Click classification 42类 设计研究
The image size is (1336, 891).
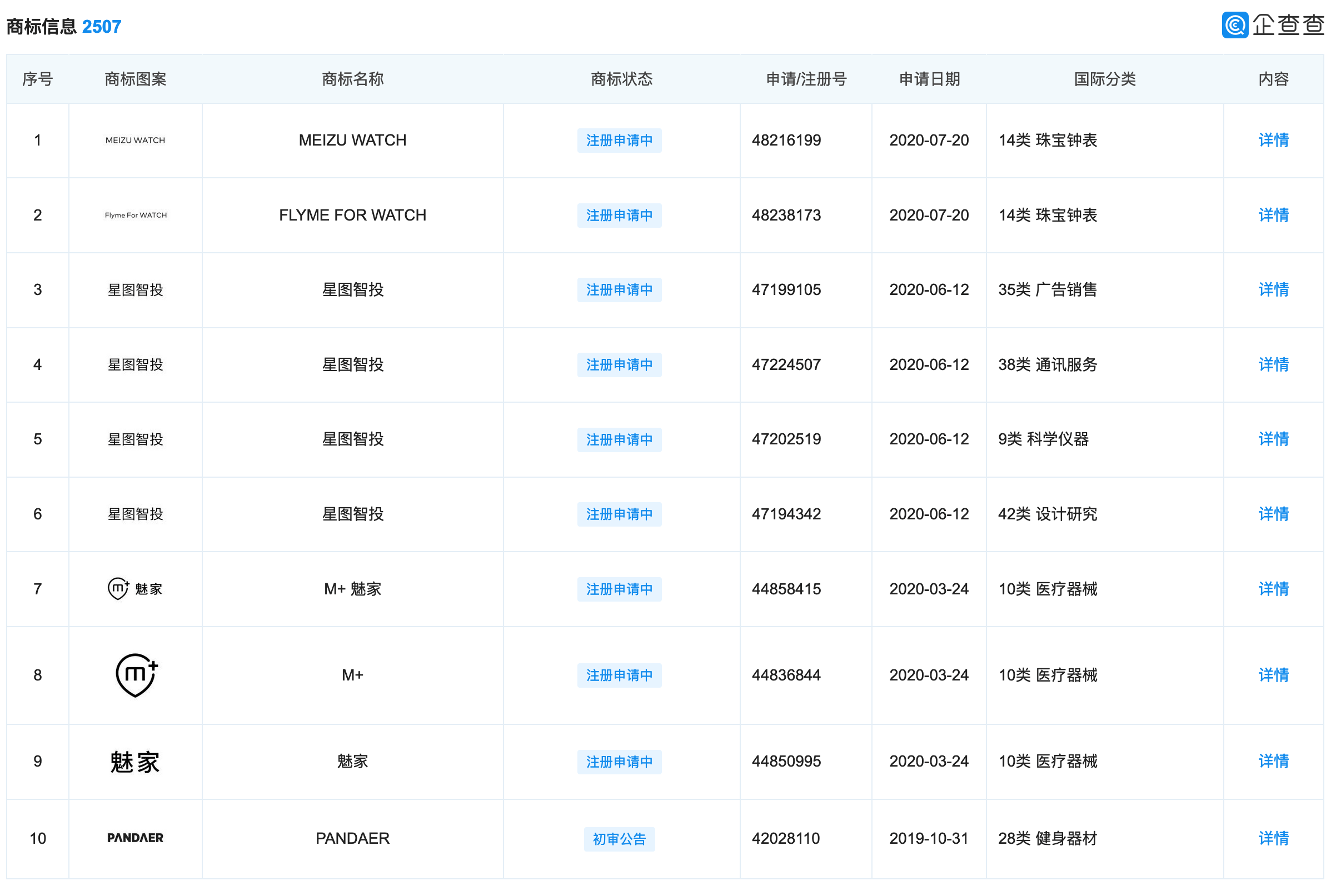pos(1047,514)
